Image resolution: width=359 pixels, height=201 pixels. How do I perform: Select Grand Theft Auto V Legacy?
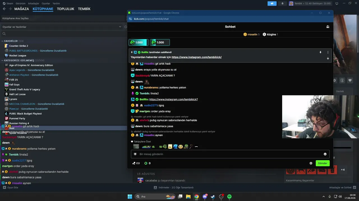25,89
